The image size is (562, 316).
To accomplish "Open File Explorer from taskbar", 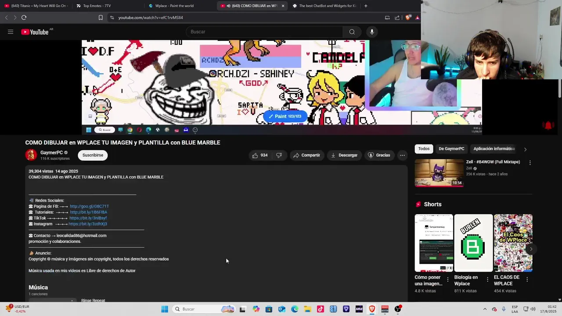I will pos(307,309).
